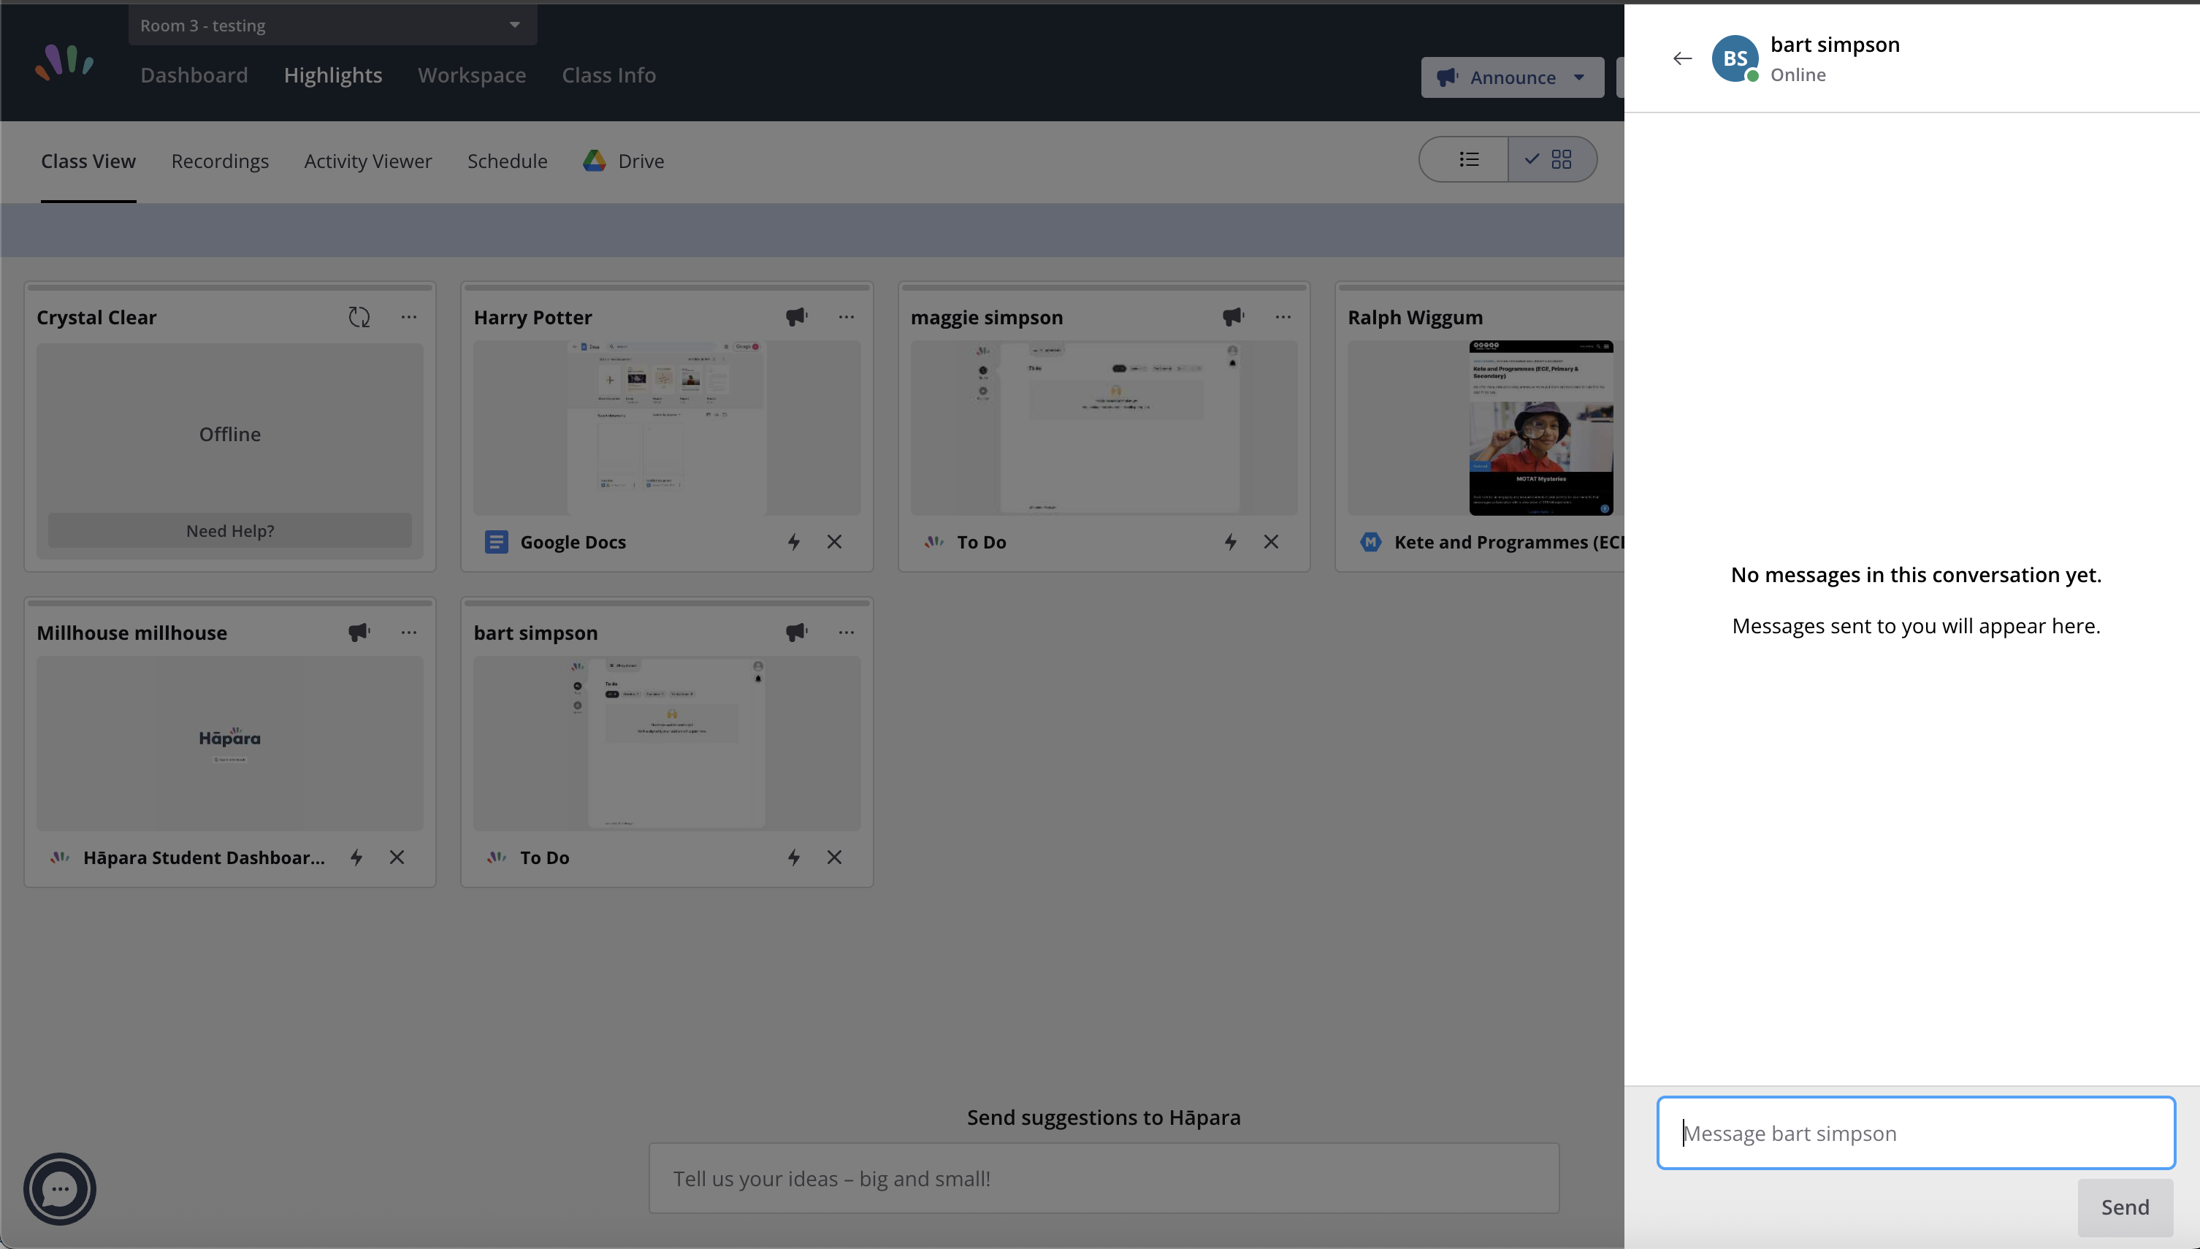Click lightning icon on Hāpara Student Dashboard tab
Screen dimensions: 2200x1249
[356, 858]
